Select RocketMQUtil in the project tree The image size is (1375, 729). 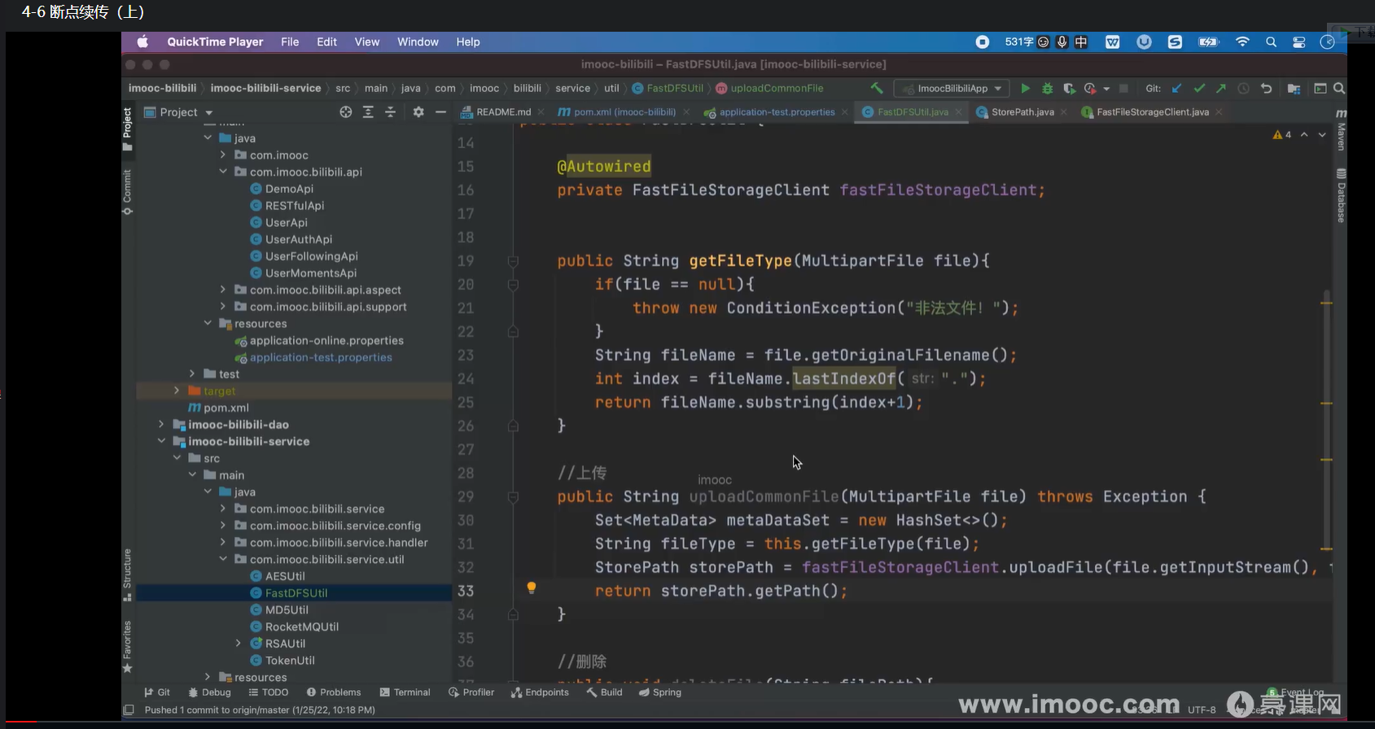(x=301, y=626)
